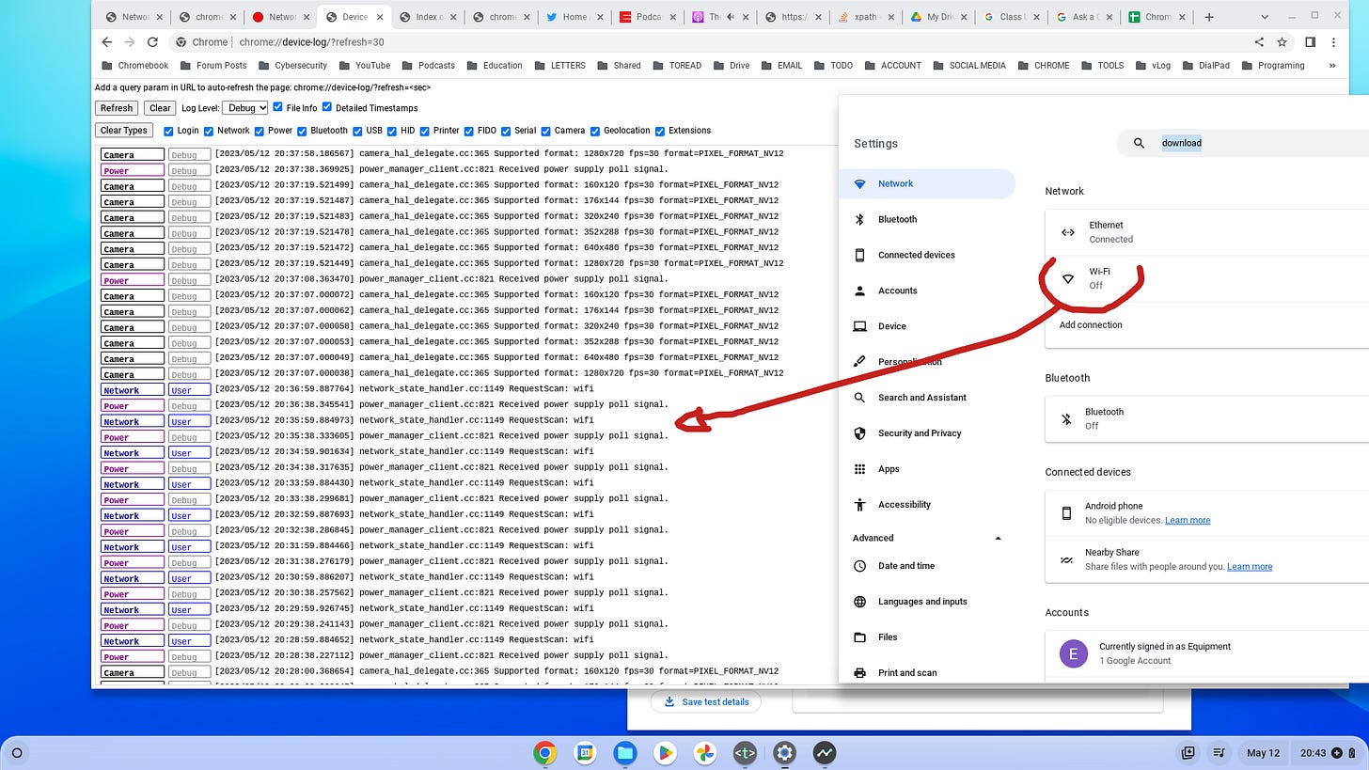Click the Equipment account avatar

pyautogui.click(x=1073, y=652)
